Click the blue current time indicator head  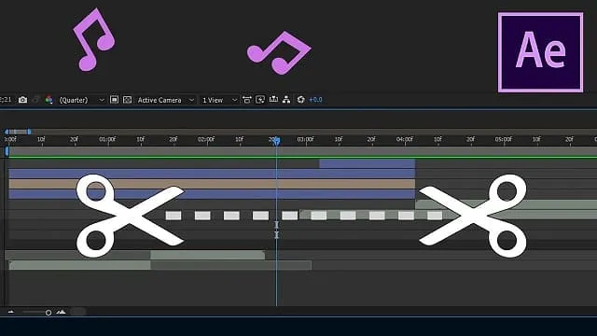pyautogui.click(x=277, y=141)
